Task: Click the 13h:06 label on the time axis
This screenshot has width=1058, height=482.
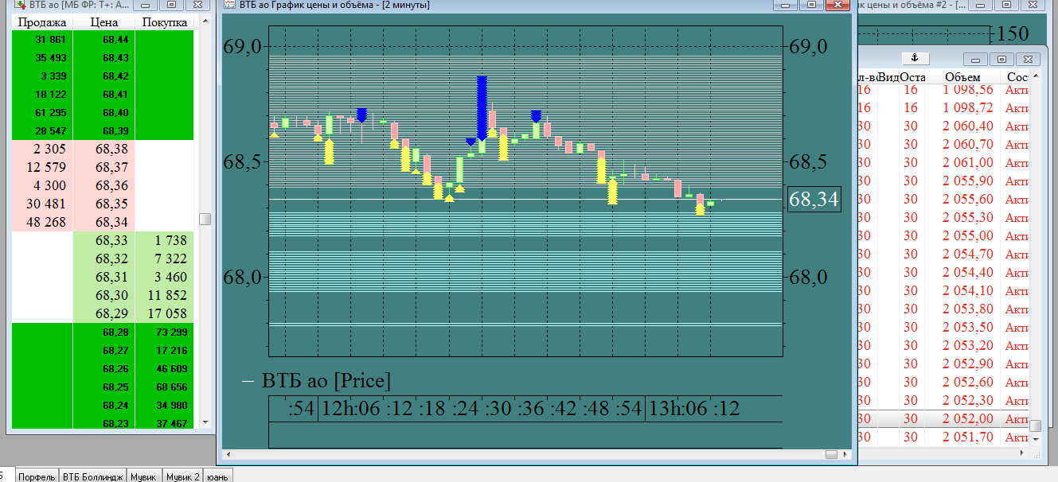Action: (678, 409)
